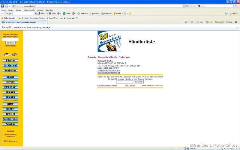Open the Nástroje menu in menu bar
240x150 pixels.
(40, 10)
